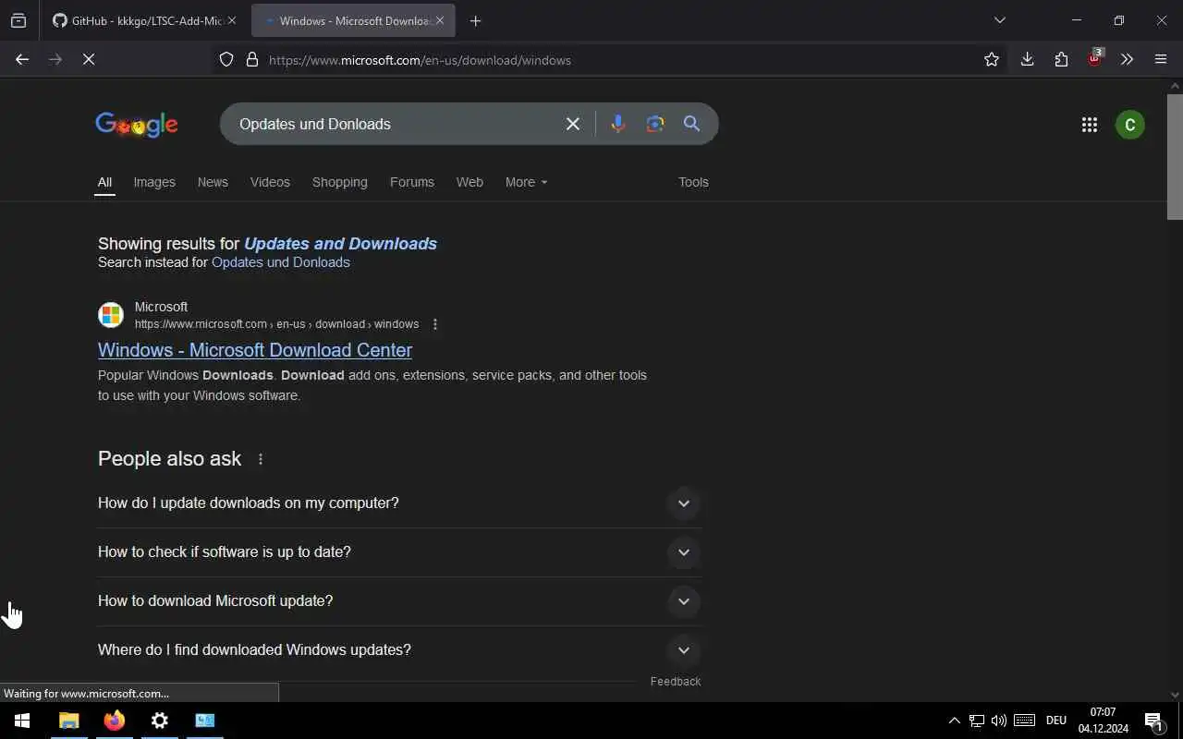Open uBlock Origin extension icon

click(1095, 58)
